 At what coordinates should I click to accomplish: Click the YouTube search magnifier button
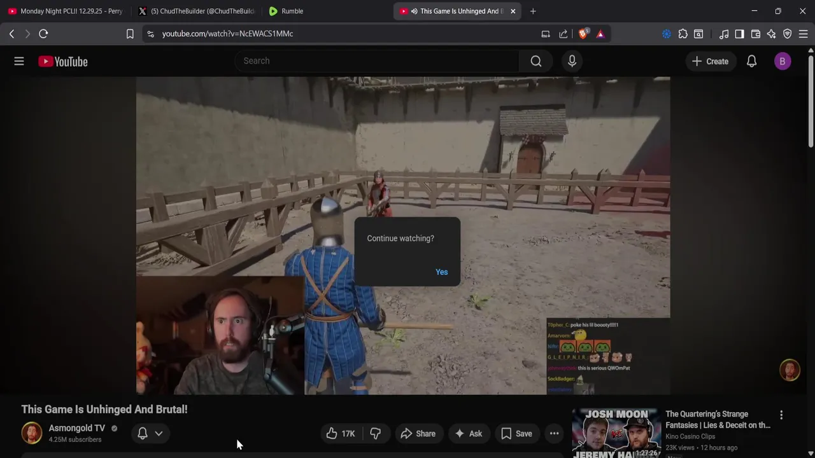pos(536,61)
